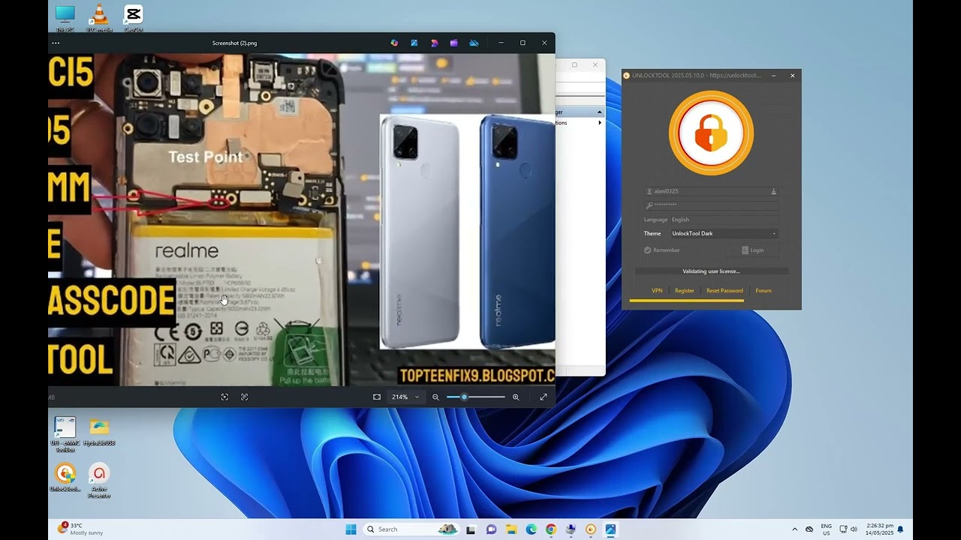Click the full screen arrows icon in Photos

click(544, 397)
